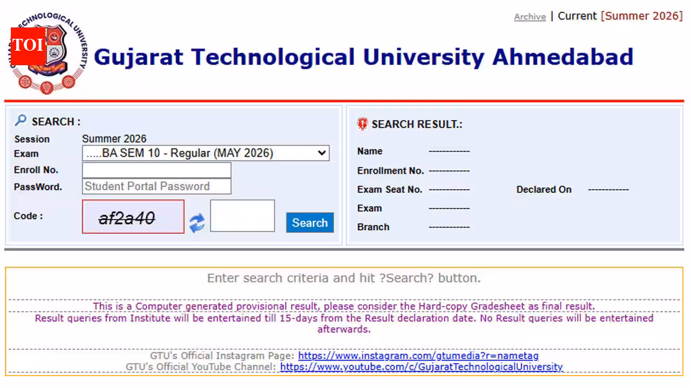Click the 'Result queries from Institute' notice

coord(344,323)
